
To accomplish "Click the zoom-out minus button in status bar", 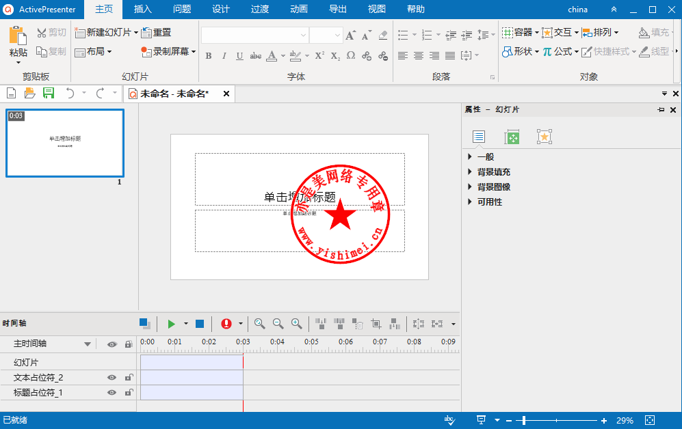I will click(x=508, y=420).
